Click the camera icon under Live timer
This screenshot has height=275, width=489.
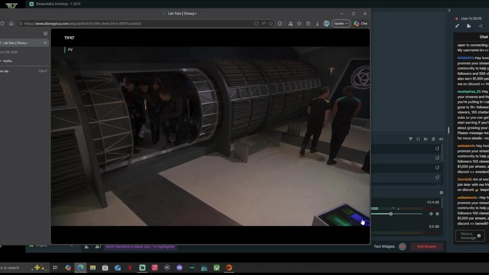pos(469,26)
